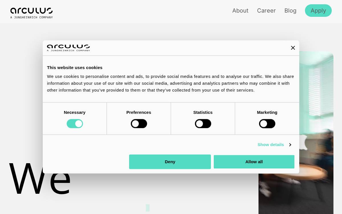Click the 'This website uses cookies' heading

coord(75,68)
